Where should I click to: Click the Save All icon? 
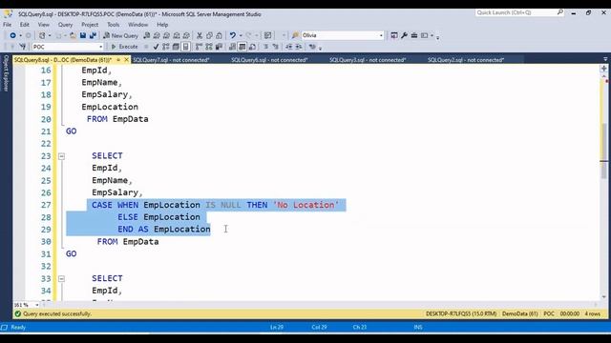click(x=93, y=35)
